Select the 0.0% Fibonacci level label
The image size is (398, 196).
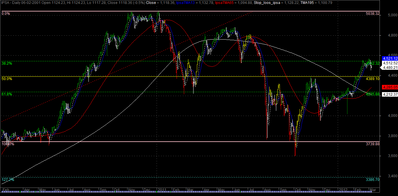[6, 14]
